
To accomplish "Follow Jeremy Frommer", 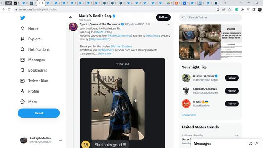I will [232, 78].
